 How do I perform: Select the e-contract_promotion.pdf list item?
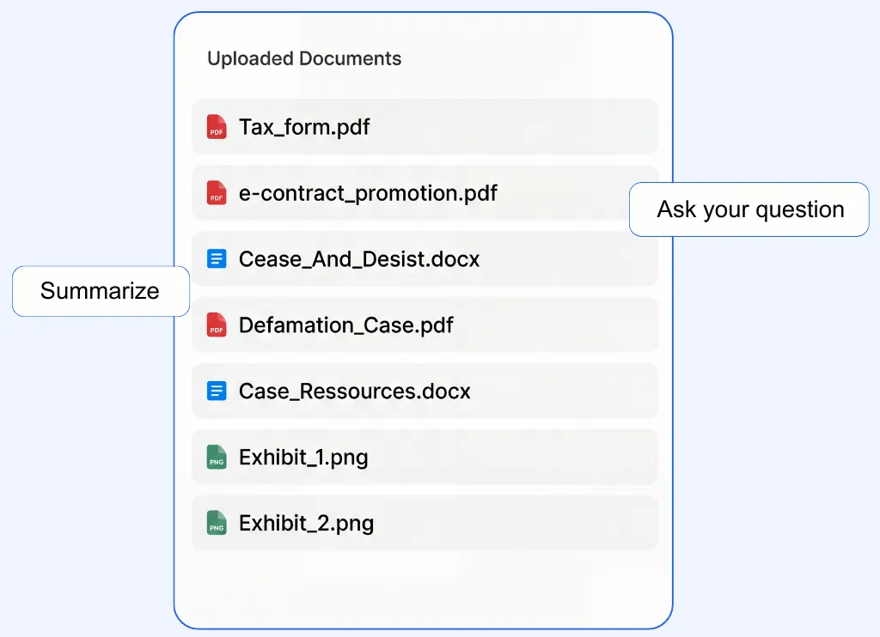click(425, 192)
